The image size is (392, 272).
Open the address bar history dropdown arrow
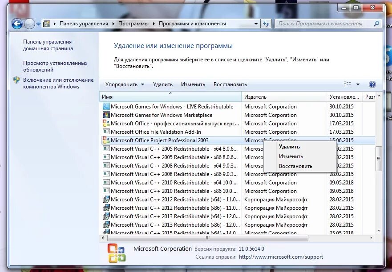coord(256,24)
